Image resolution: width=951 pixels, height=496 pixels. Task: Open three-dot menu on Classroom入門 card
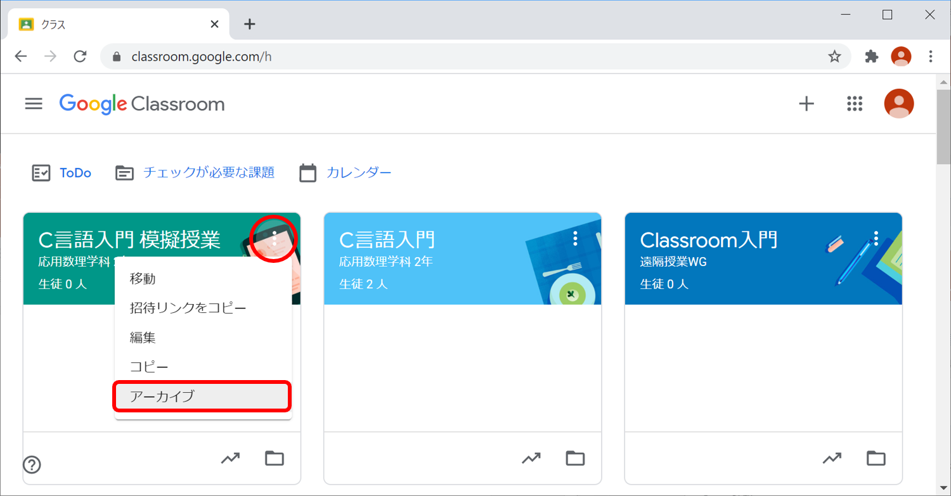tap(876, 238)
